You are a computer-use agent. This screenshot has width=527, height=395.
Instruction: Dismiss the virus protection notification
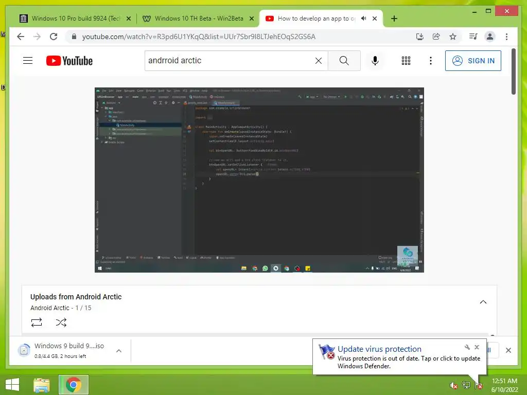coord(477,347)
